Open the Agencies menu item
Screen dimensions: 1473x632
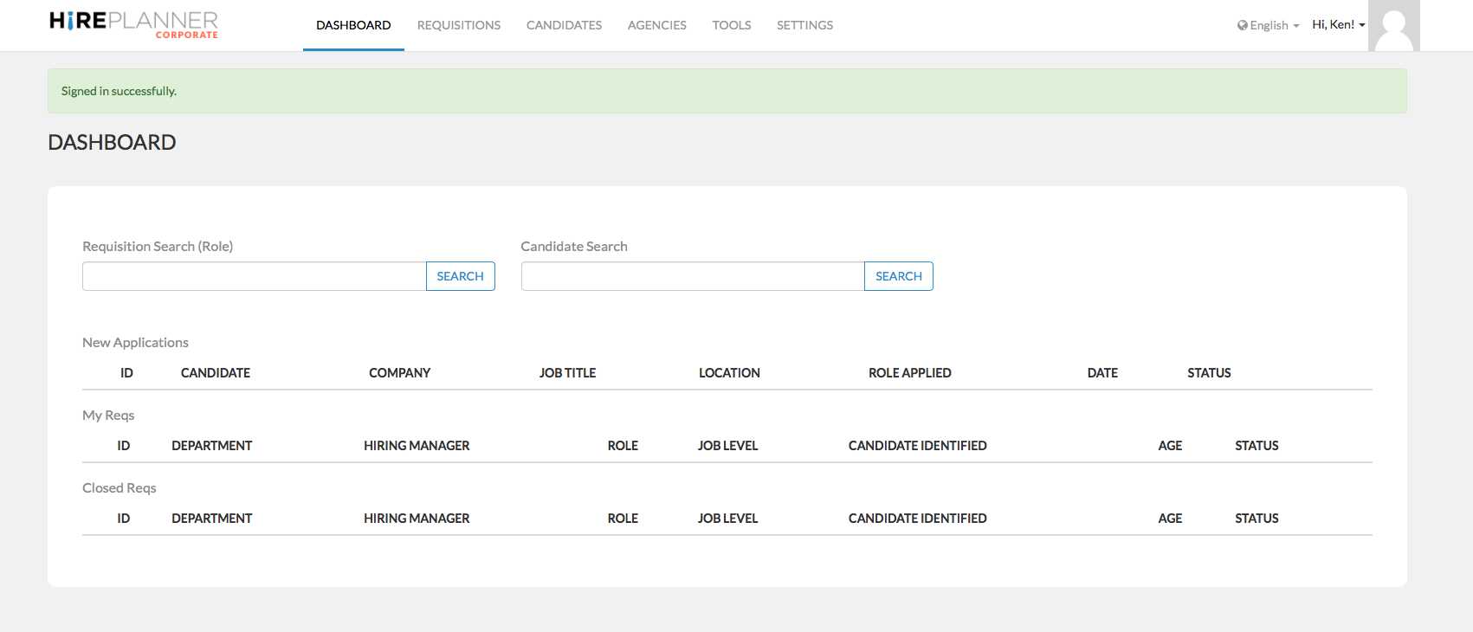(x=656, y=25)
